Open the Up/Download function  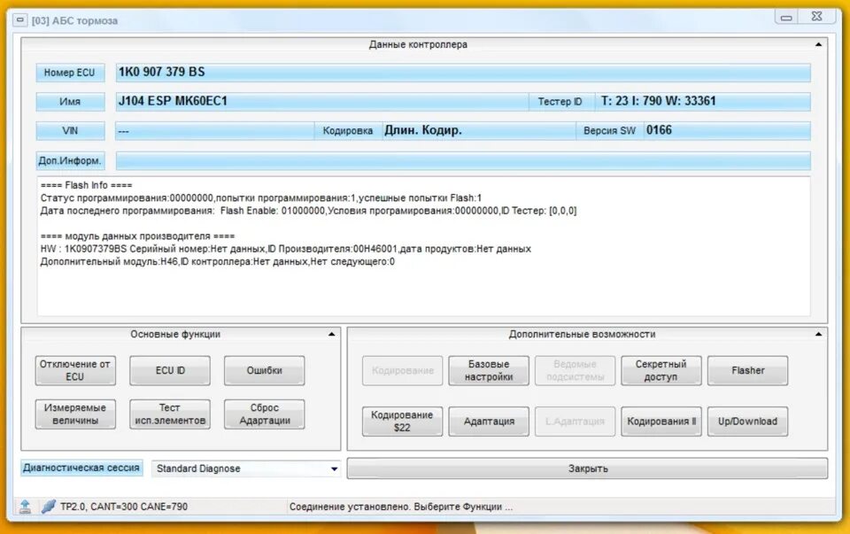[747, 422]
